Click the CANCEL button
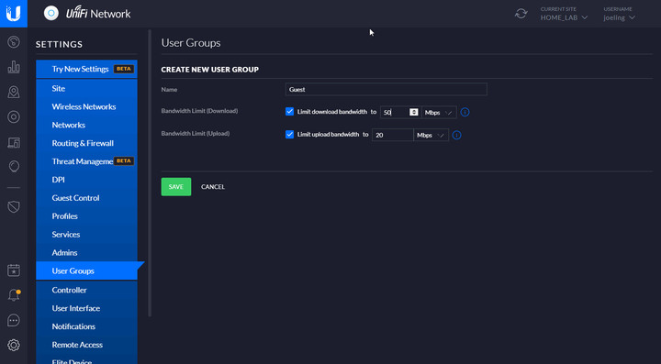Viewport: 661px width, 364px height. coord(213,187)
